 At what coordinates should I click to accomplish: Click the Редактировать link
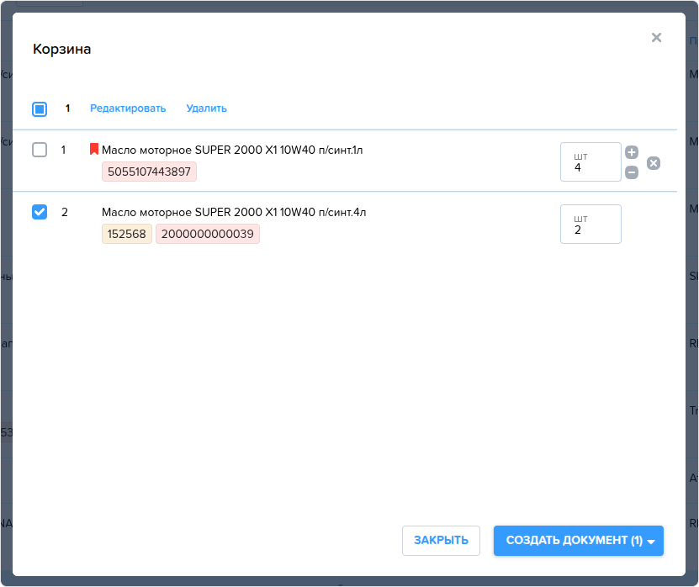click(x=128, y=108)
